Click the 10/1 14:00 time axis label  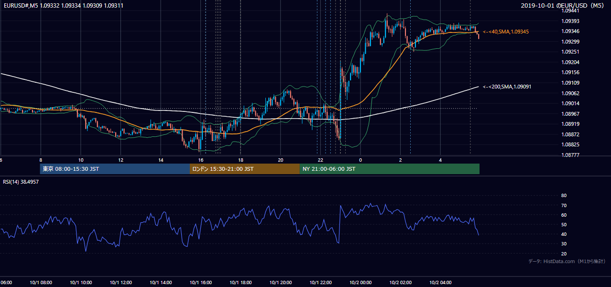[x=161, y=283]
